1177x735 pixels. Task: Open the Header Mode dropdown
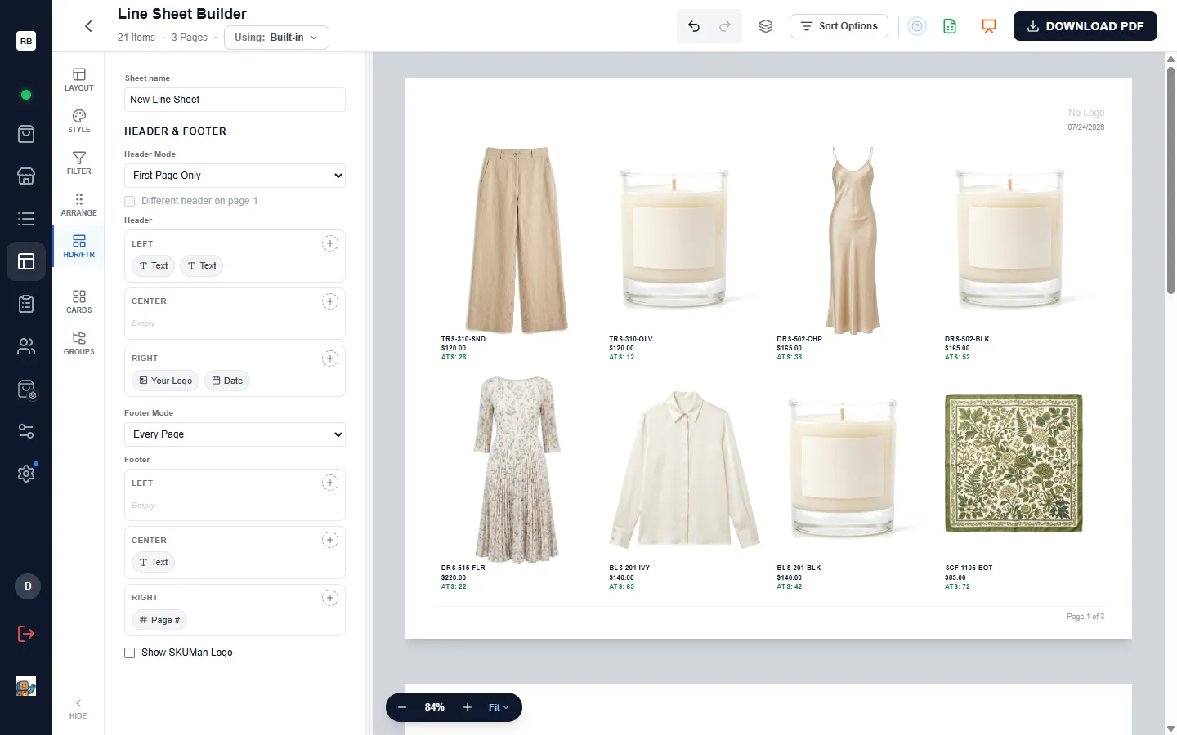235,176
